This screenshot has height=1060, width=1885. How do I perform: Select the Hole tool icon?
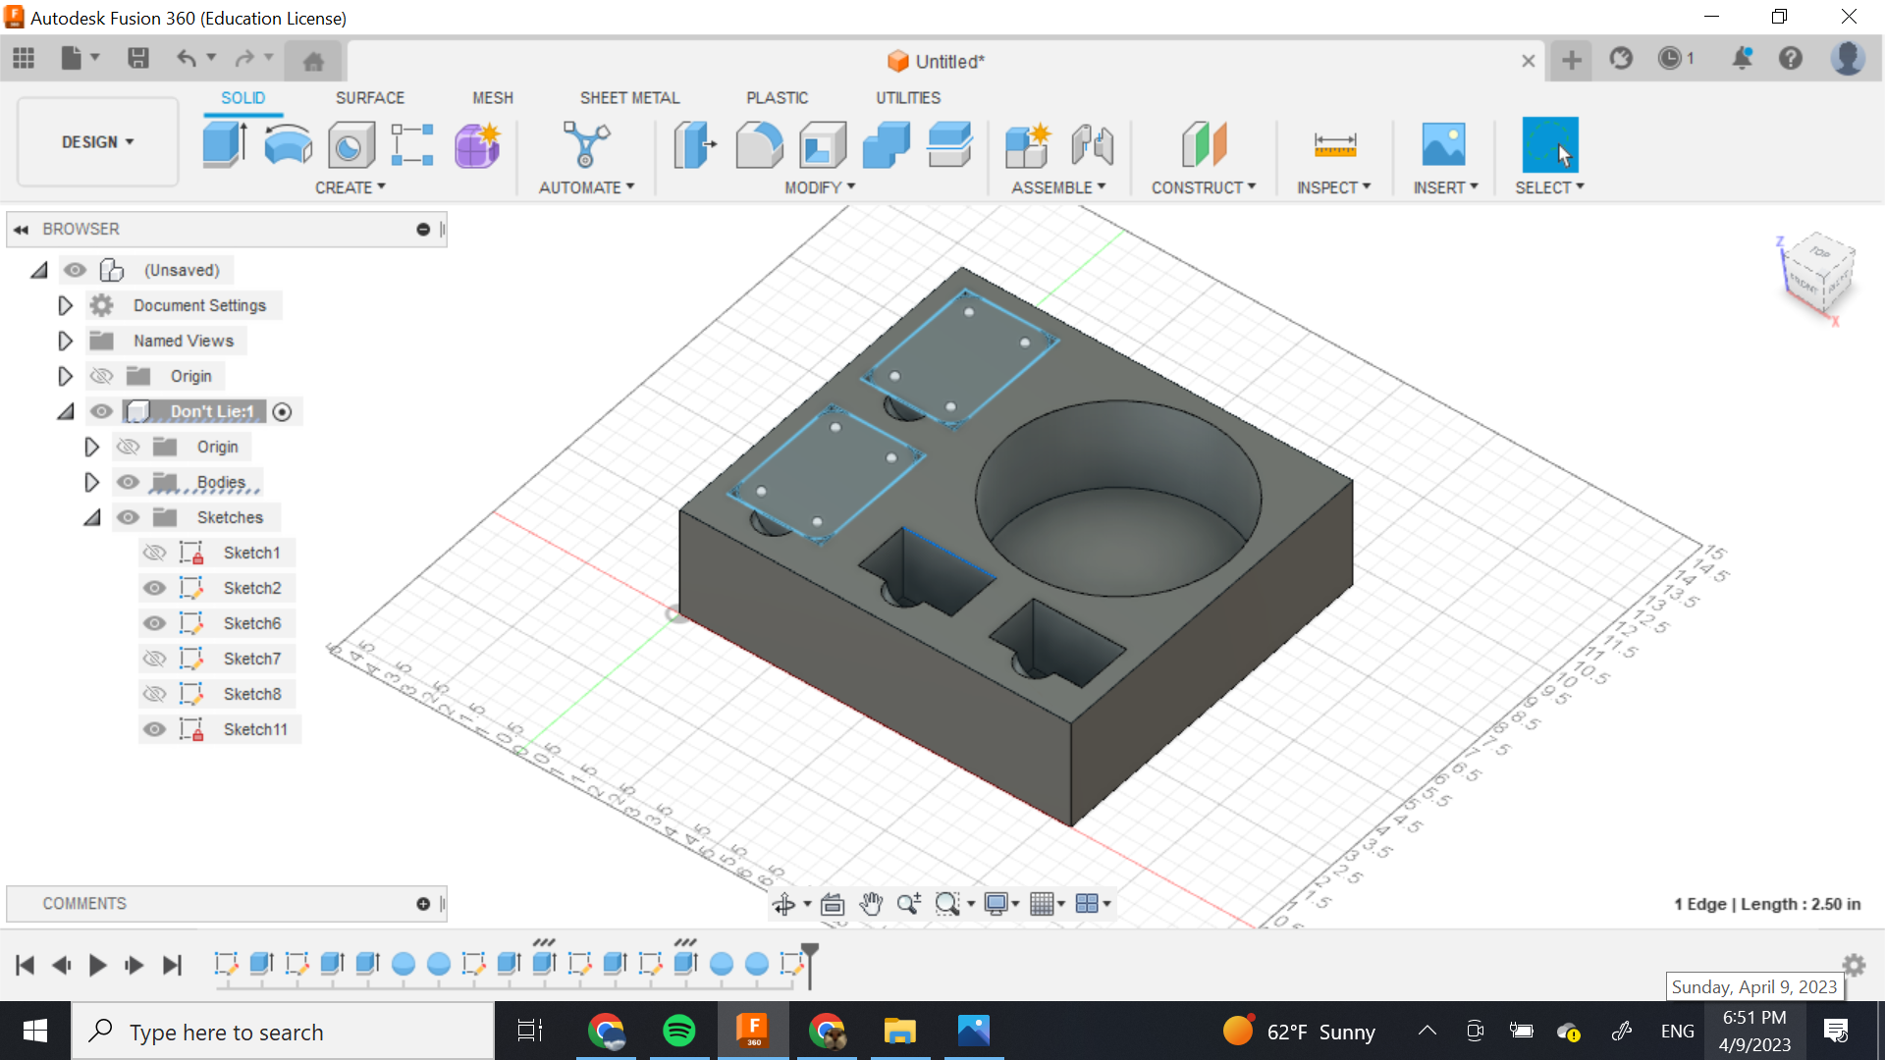point(350,145)
